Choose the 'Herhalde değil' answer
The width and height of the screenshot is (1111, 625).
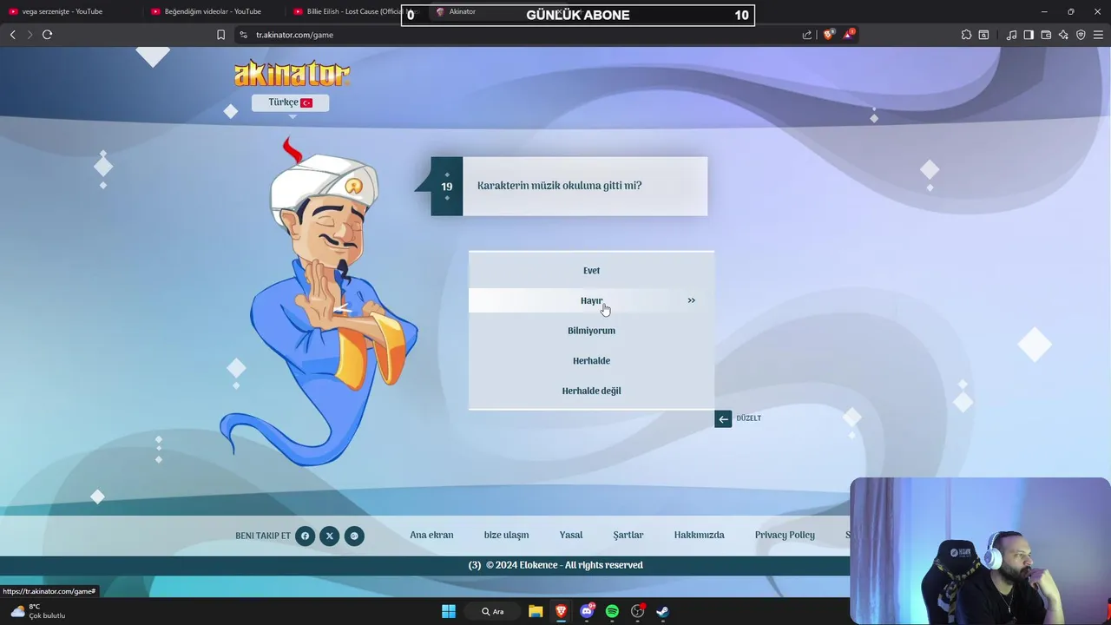pyautogui.click(x=591, y=391)
